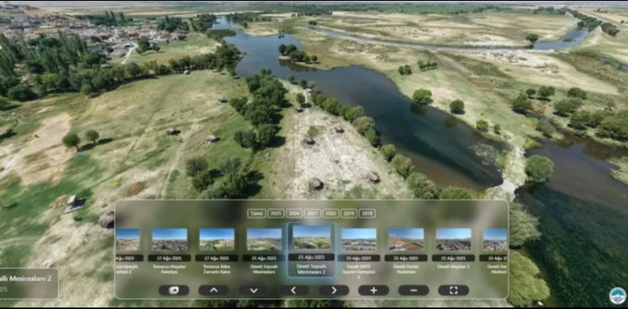Open selected Develi Soysallı Mesirealanı 2 thumbnail
The image size is (628, 309).
(x=311, y=237)
